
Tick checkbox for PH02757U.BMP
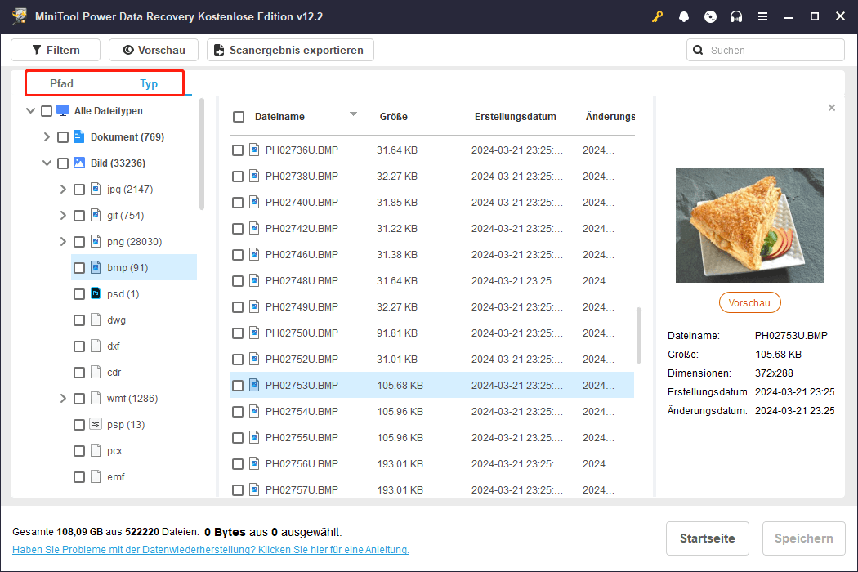(238, 490)
